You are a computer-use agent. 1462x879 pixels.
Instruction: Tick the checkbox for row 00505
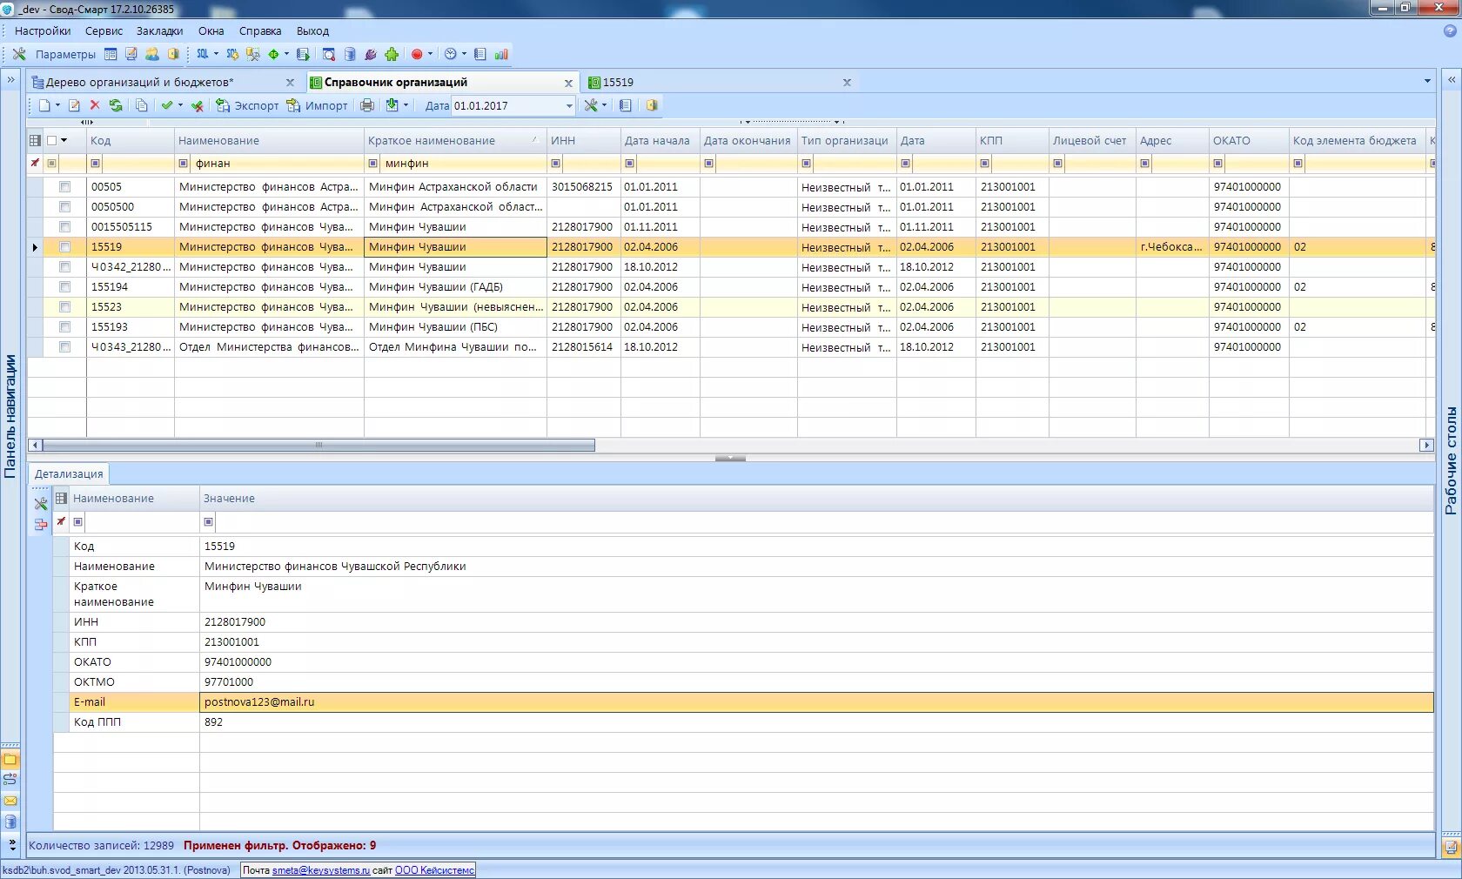[64, 186]
